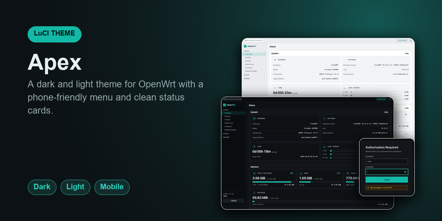Open Firewall in light window sidebar
This screenshot has width=442, height=221.
(254, 61)
